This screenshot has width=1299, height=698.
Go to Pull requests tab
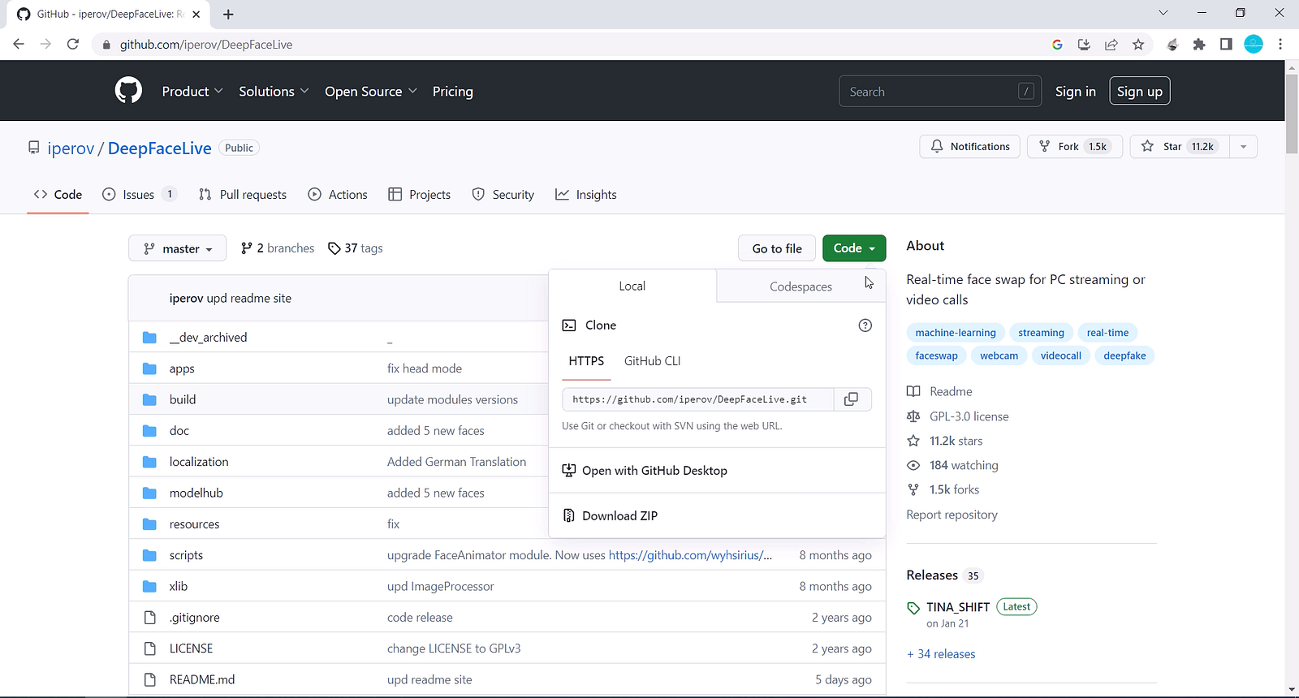click(243, 195)
